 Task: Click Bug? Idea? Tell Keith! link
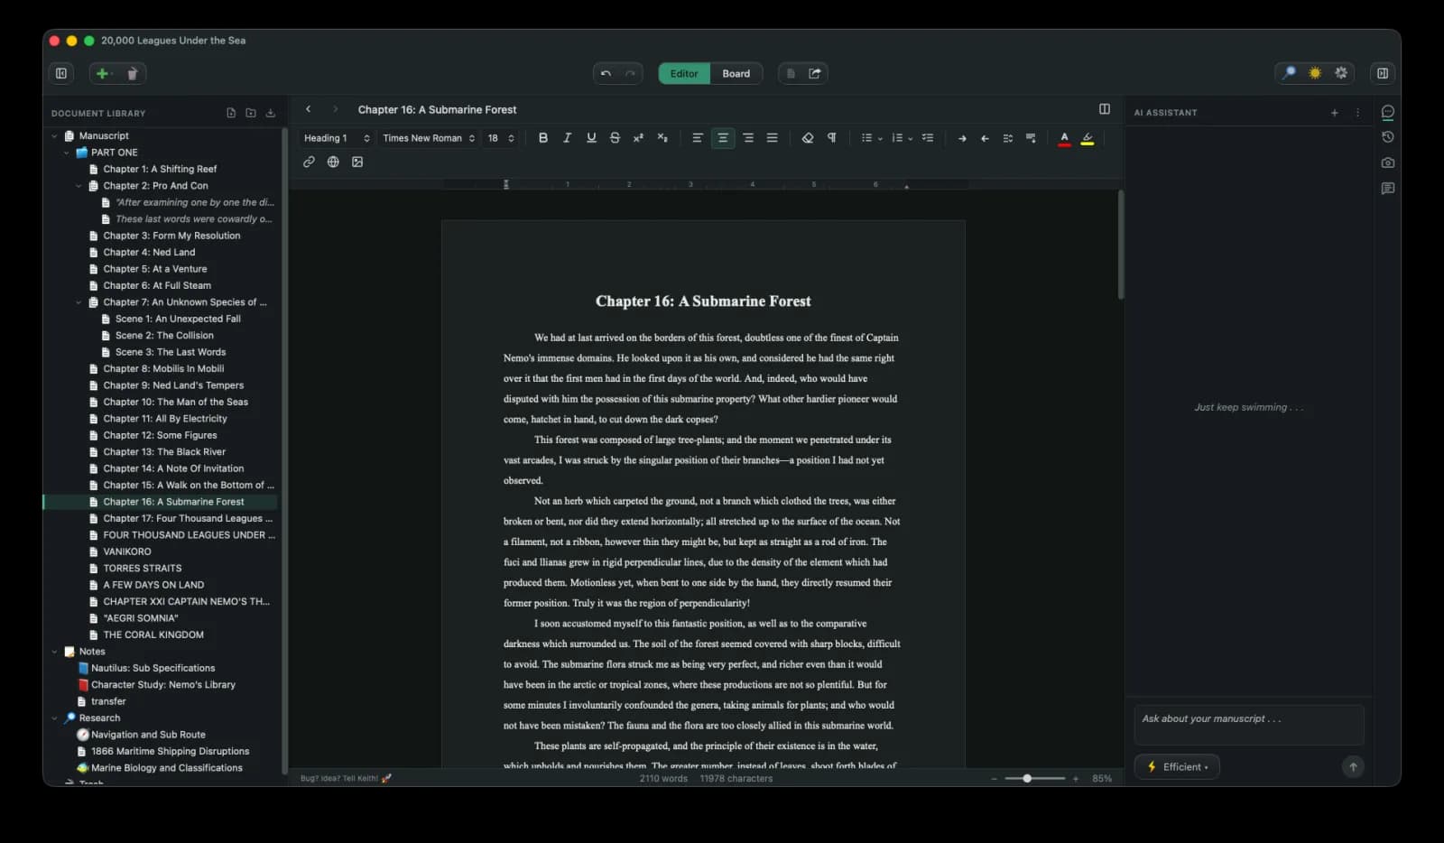coord(346,778)
